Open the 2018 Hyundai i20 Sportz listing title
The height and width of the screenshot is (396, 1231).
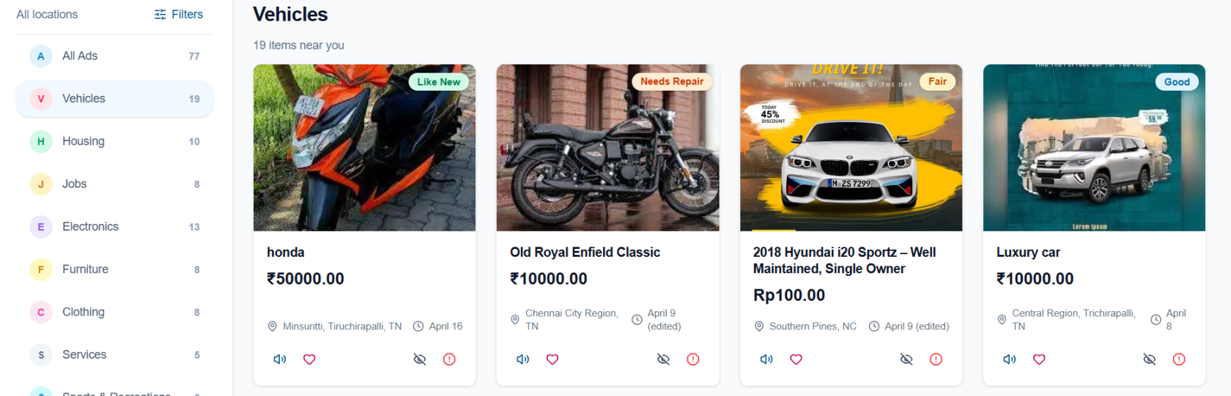(x=844, y=261)
